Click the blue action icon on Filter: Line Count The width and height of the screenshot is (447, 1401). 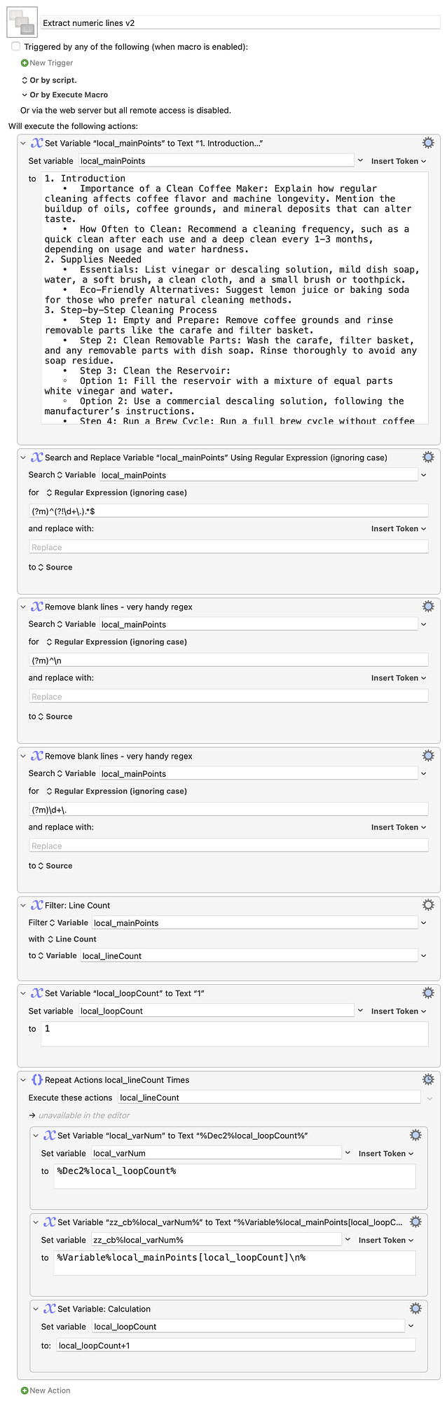coord(35,904)
